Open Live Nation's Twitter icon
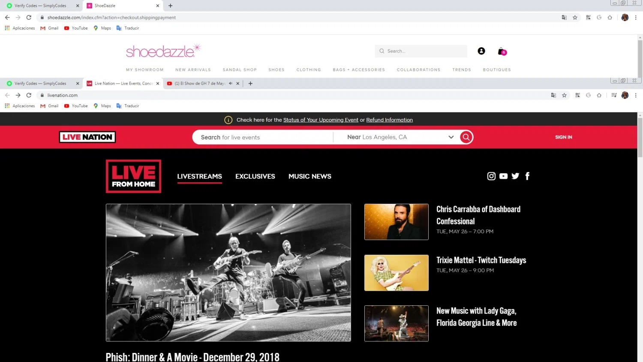 coord(515,176)
